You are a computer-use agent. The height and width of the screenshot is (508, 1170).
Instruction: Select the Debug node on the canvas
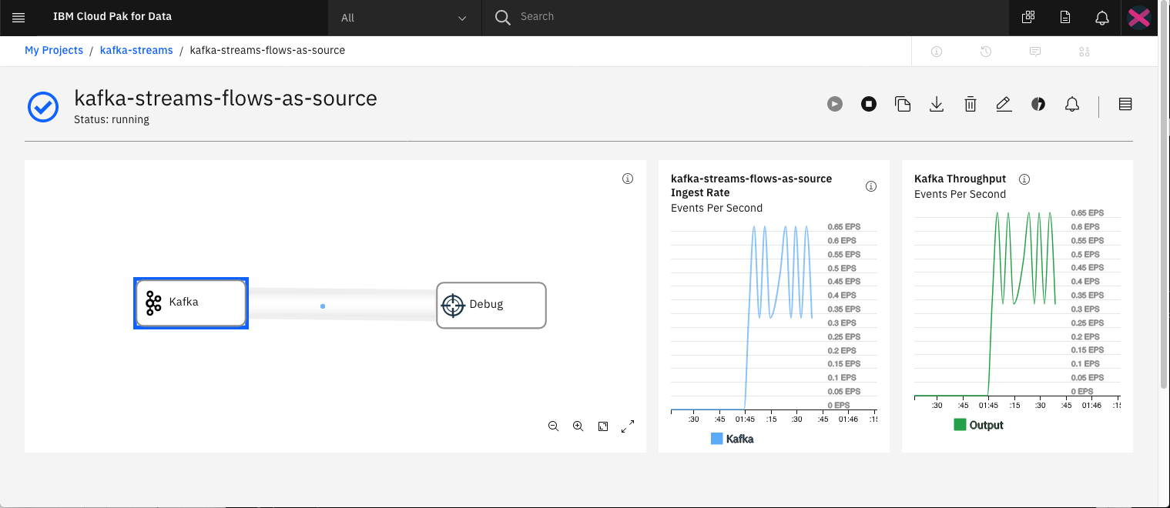(x=491, y=305)
